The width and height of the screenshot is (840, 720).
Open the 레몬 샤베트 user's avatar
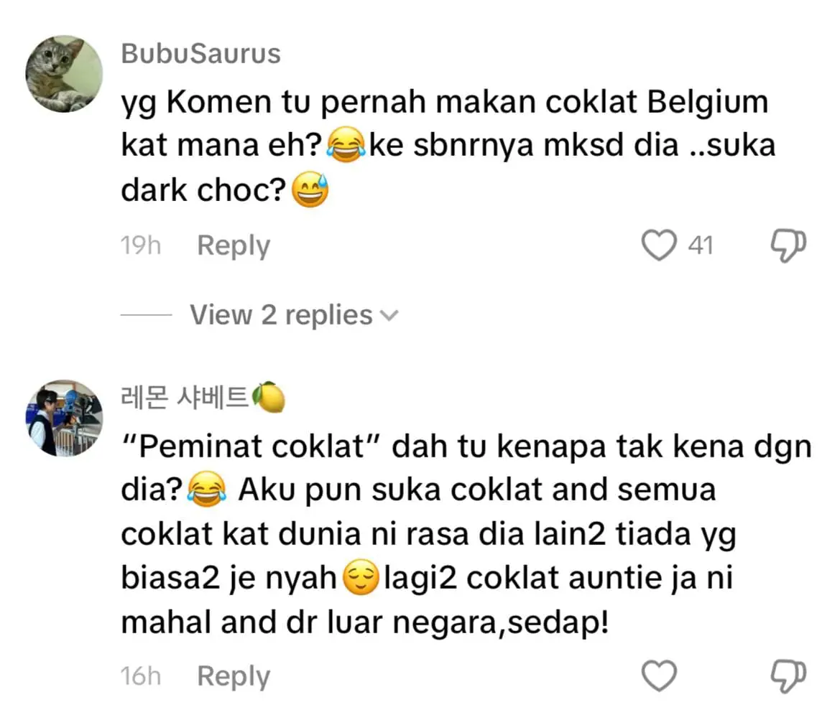(64, 418)
